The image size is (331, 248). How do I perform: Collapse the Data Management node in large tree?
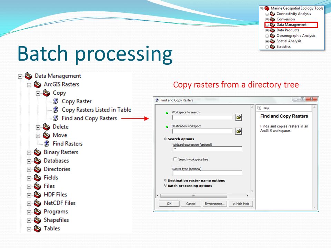tap(20, 76)
